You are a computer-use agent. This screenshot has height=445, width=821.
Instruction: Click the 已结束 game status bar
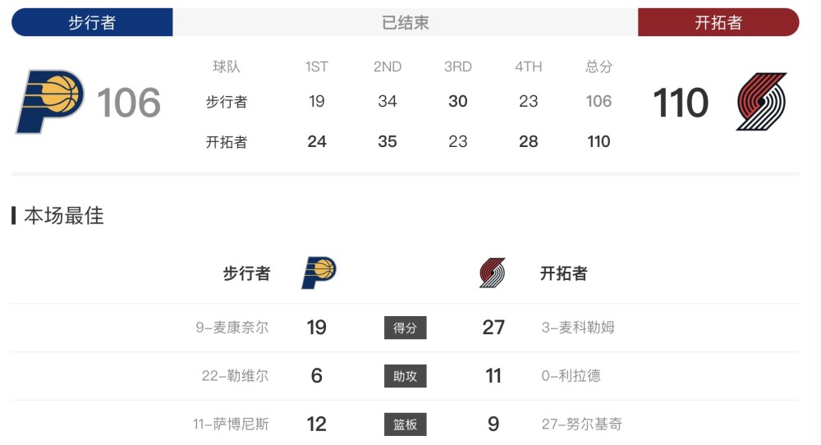406,22
